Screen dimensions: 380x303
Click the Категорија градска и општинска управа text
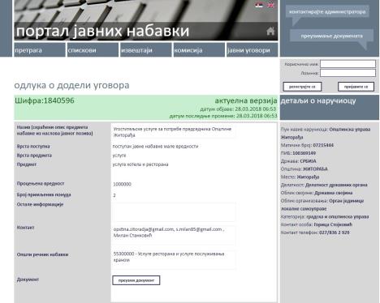(325, 217)
